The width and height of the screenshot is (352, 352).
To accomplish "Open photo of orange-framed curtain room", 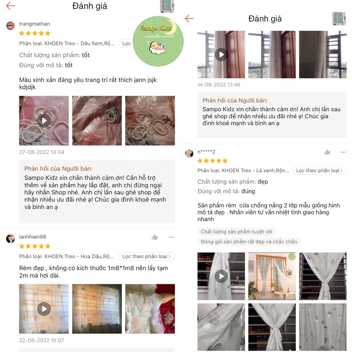I will coord(272,276).
